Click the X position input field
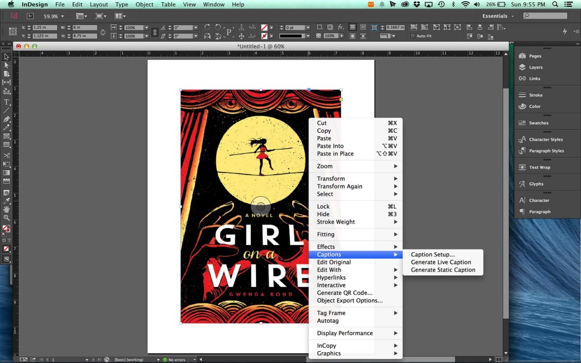581x363 pixels. tap(45, 27)
